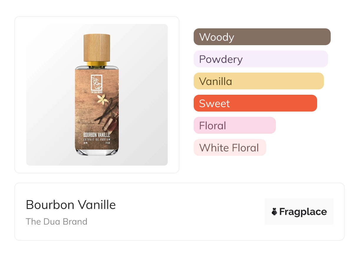Click the gold collar ring of bottle

point(97,63)
